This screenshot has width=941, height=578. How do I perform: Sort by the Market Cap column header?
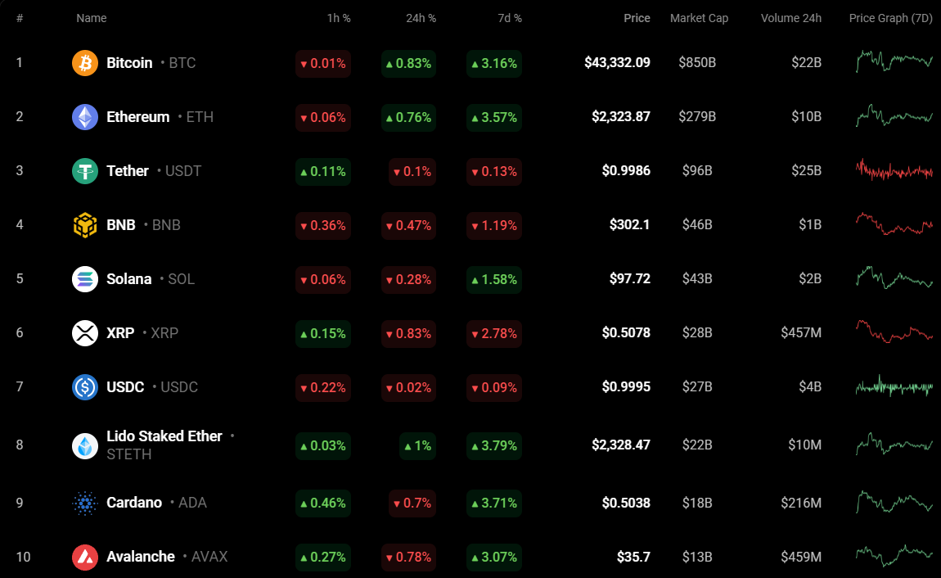(x=699, y=18)
